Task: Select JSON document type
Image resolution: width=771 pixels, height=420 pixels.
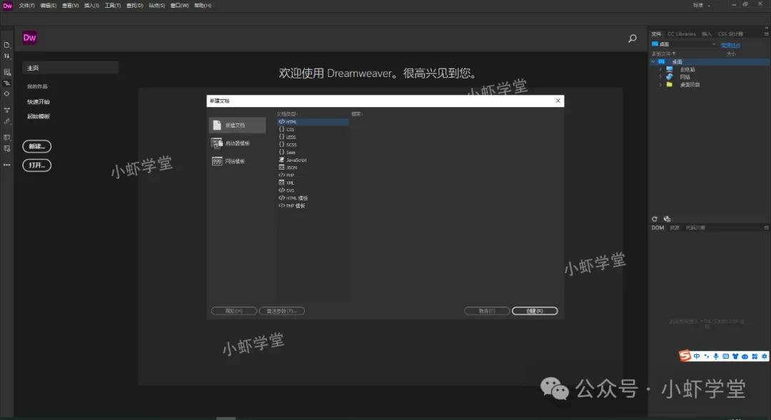Action: [x=313, y=168]
